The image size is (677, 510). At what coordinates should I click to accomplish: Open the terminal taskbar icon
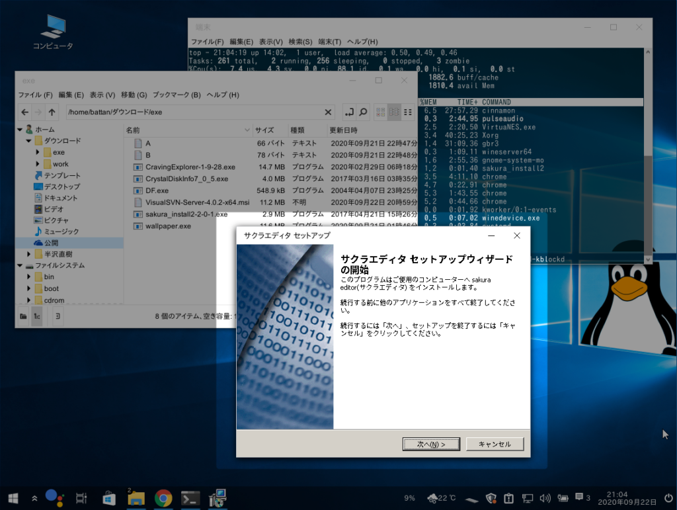point(190,498)
